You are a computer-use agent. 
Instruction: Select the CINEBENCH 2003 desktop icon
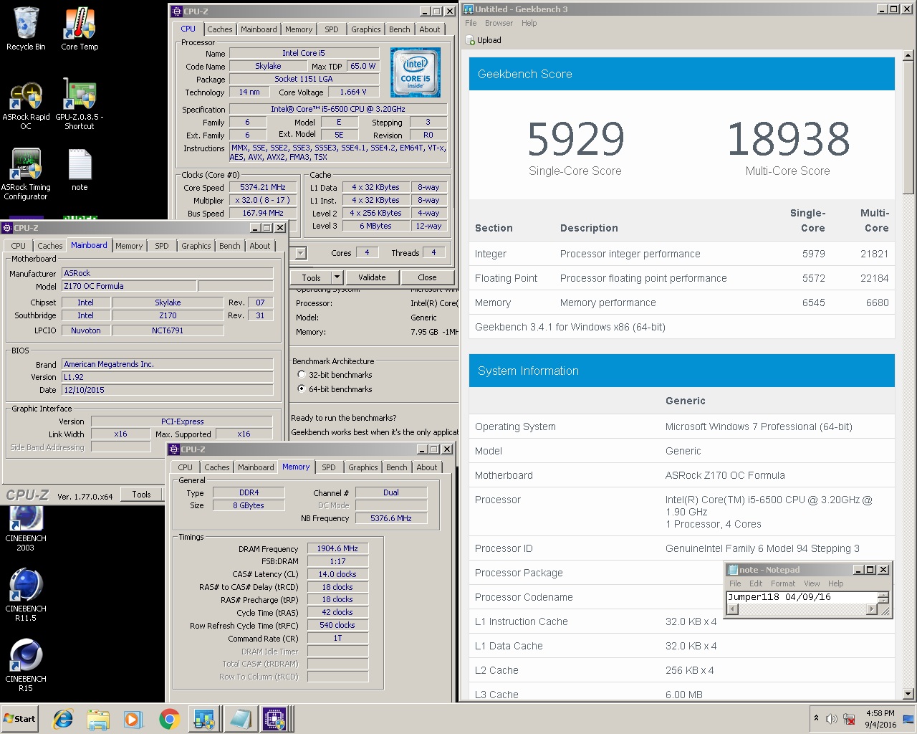coord(26,528)
